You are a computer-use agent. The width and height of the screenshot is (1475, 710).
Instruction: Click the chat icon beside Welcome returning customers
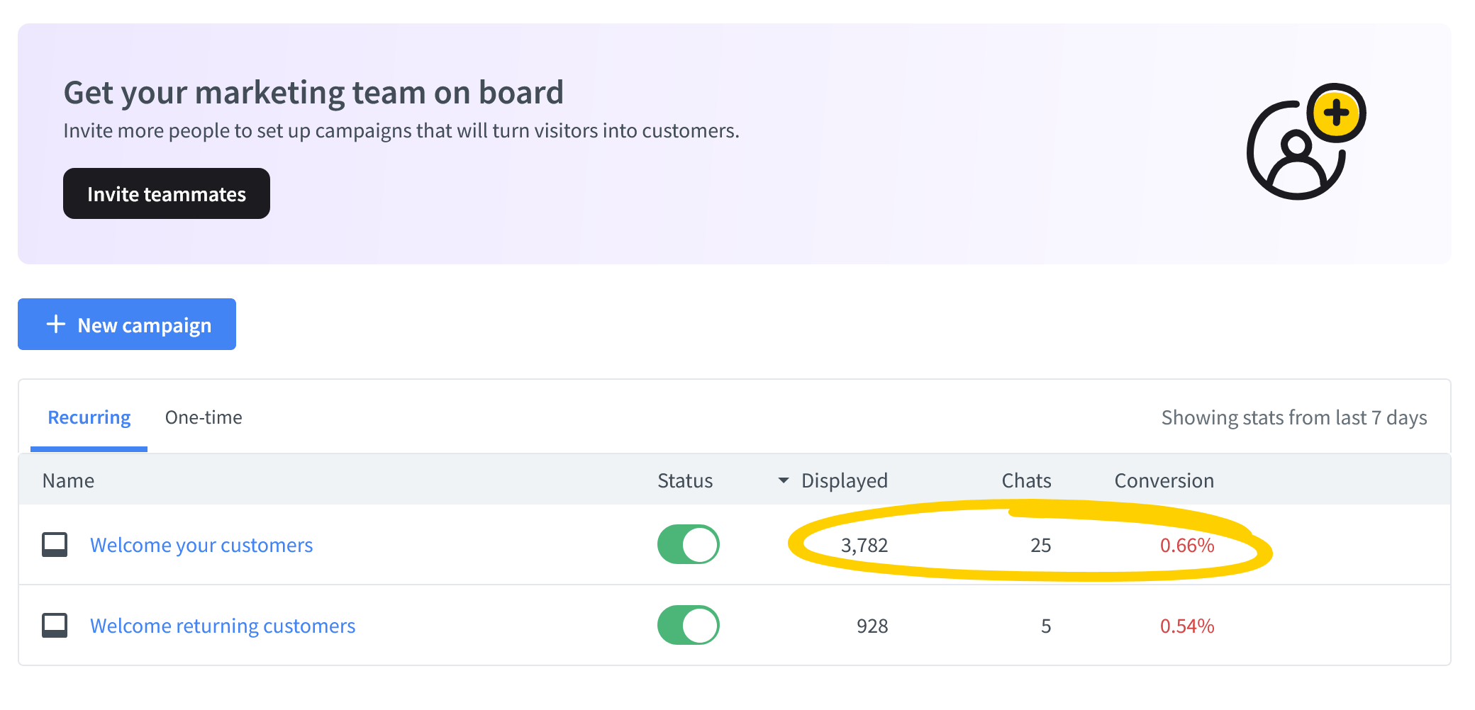click(55, 626)
